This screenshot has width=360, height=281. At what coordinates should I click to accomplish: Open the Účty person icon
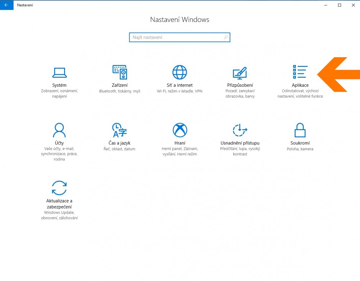[x=59, y=130]
